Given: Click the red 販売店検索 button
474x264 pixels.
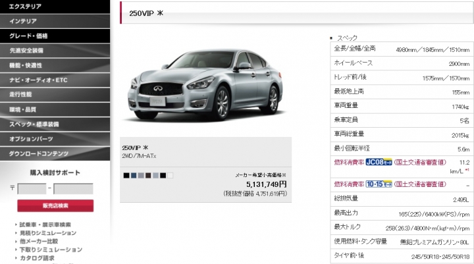Looking at the screenshot, I should [x=55, y=205].
